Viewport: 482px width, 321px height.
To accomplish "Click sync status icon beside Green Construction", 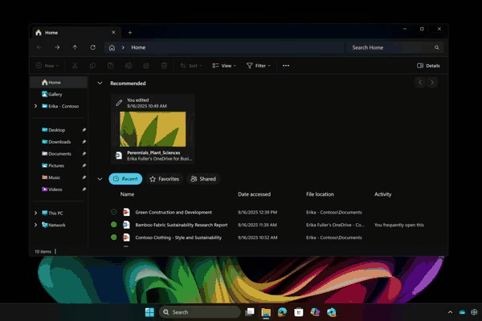I will click(x=114, y=212).
